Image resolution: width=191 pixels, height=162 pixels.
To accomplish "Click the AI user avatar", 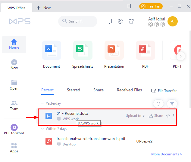I will [173, 21].
